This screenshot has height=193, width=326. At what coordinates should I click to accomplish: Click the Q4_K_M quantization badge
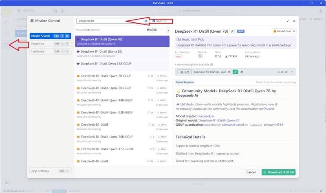[x=185, y=72]
